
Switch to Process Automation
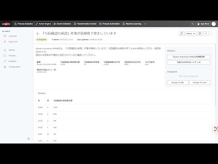[109, 24]
